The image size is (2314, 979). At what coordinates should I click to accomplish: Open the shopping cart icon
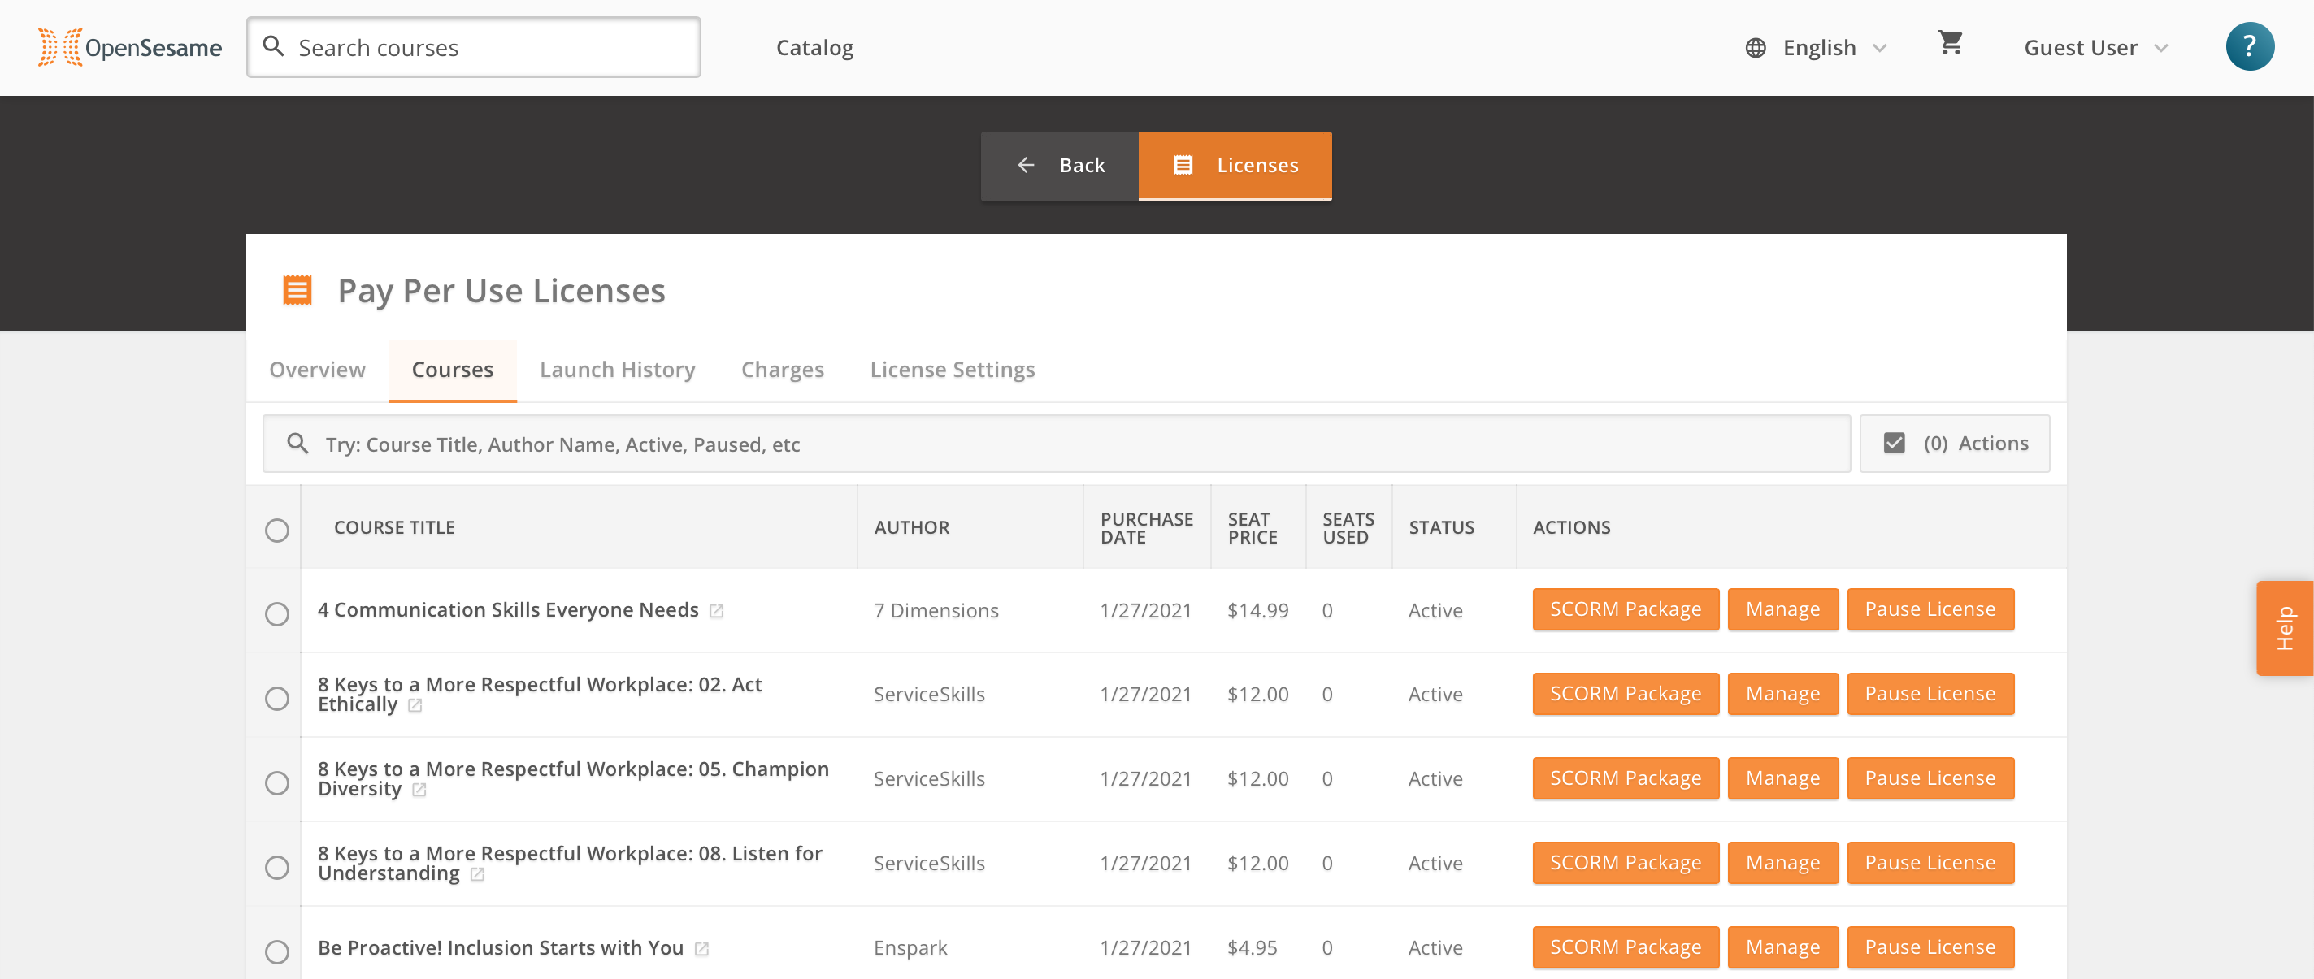1950,42
